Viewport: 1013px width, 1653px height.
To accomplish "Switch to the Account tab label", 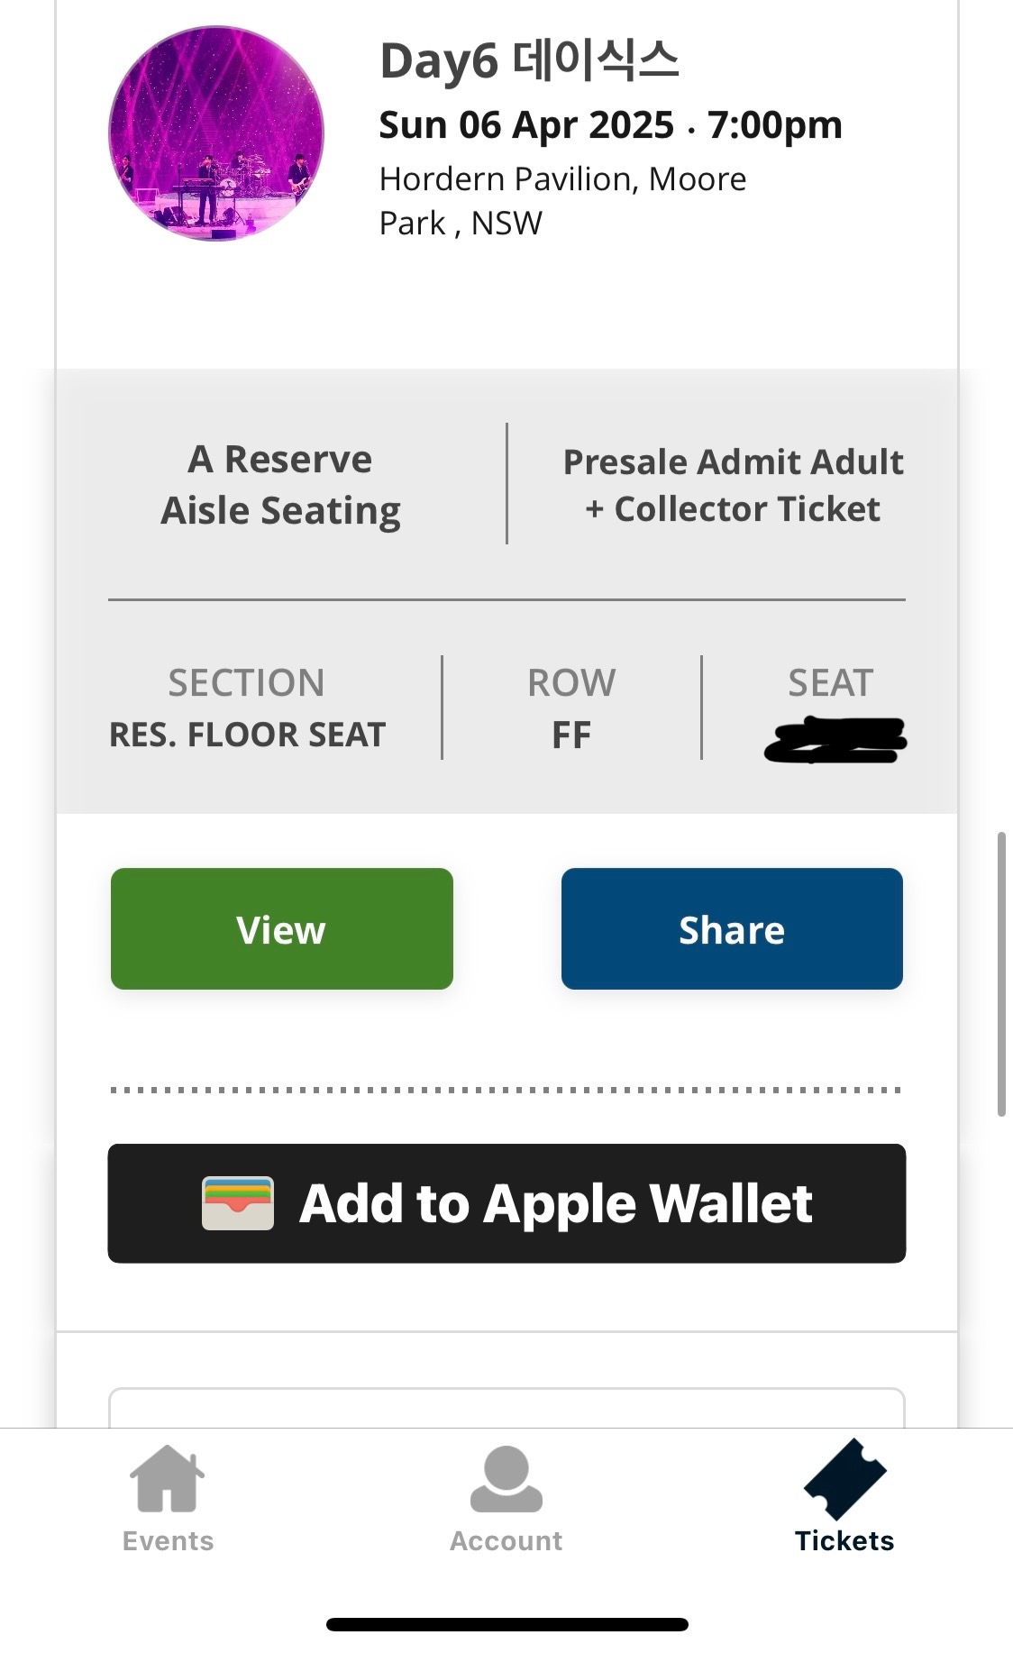I will [506, 1540].
